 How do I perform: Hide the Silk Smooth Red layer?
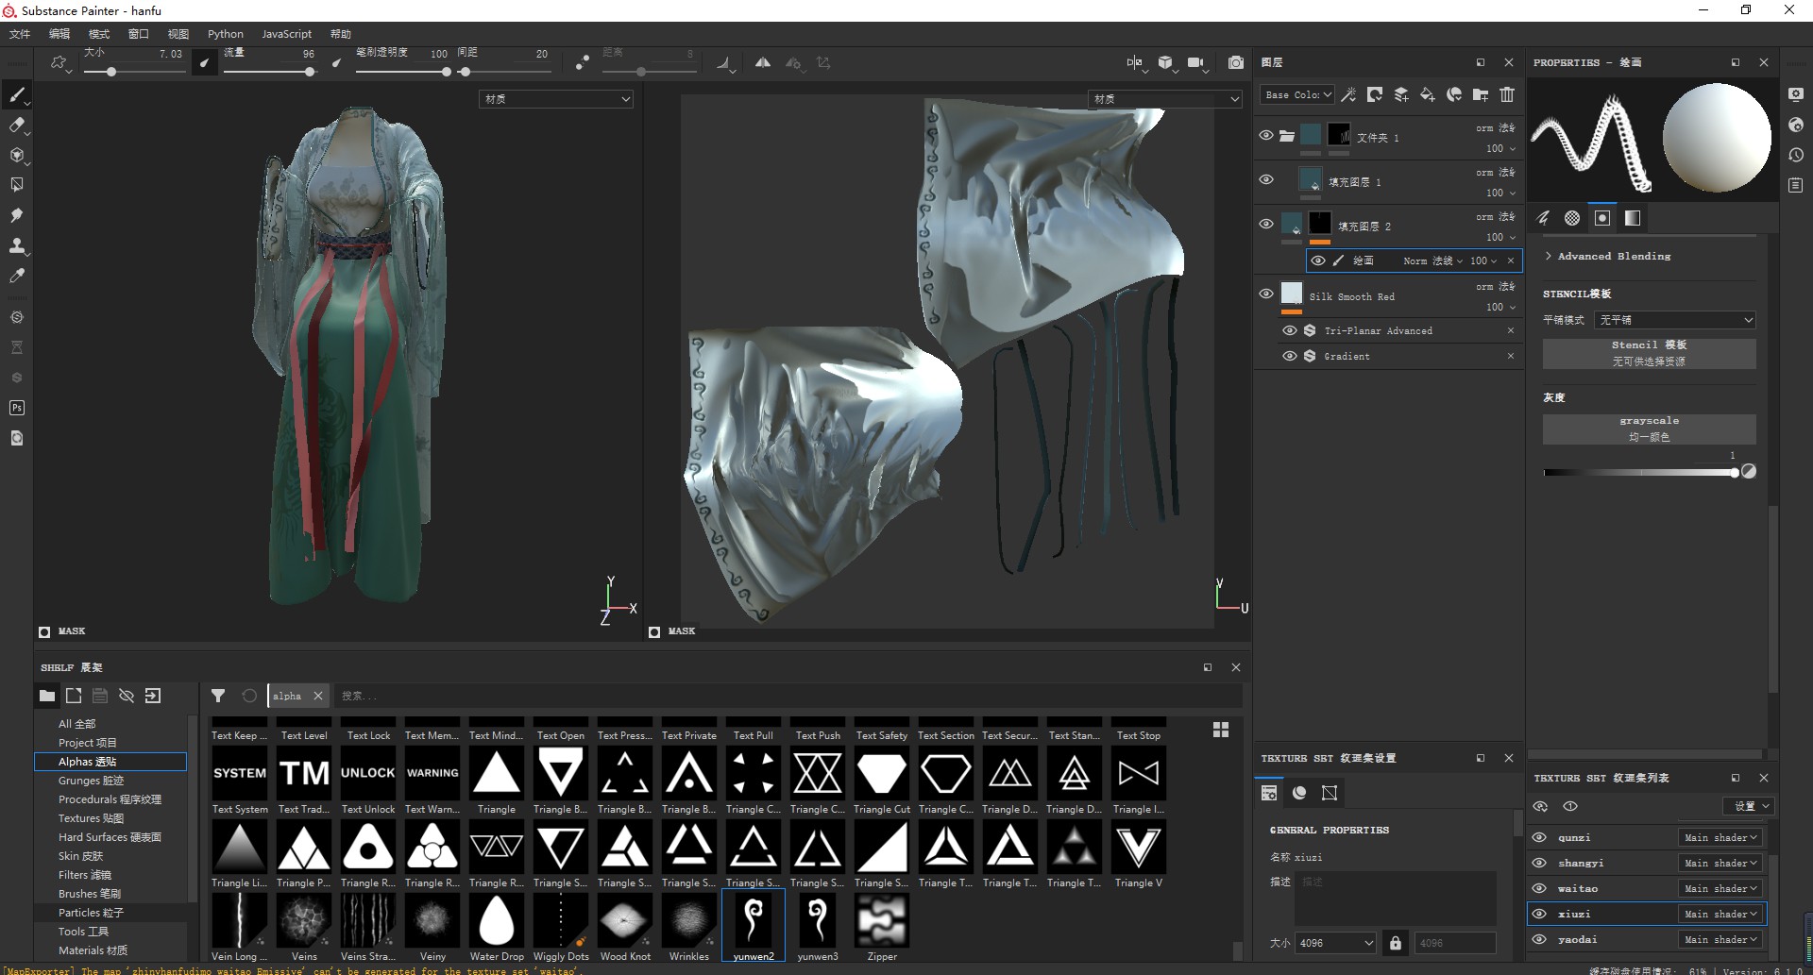click(1266, 294)
